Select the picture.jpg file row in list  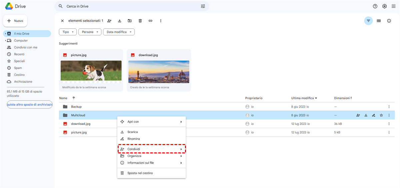(227, 132)
